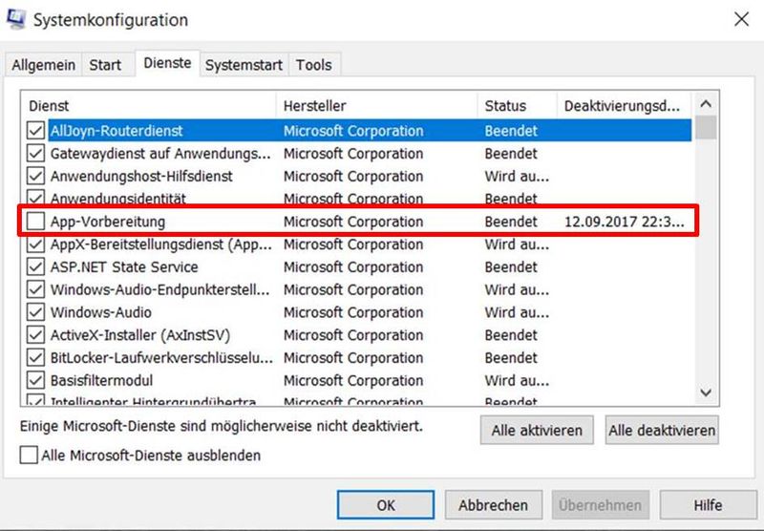Uncheck the AllJoyn-Routerdienst checkbox
The width and height of the screenshot is (764, 531).
click(36, 131)
